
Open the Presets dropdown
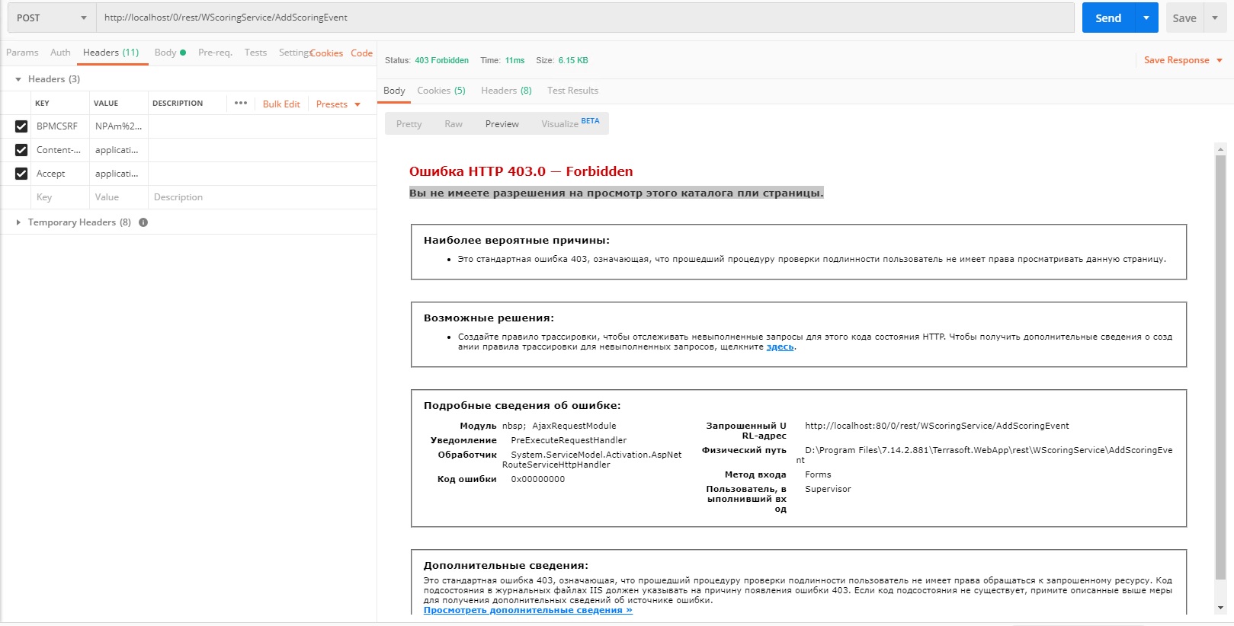pos(338,104)
